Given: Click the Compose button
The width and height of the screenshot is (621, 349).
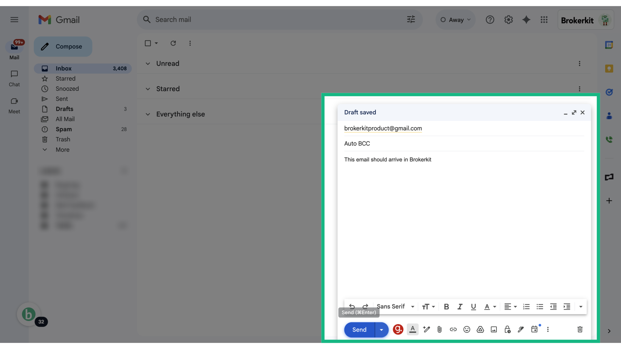Looking at the screenshot, I should [63, 47].
